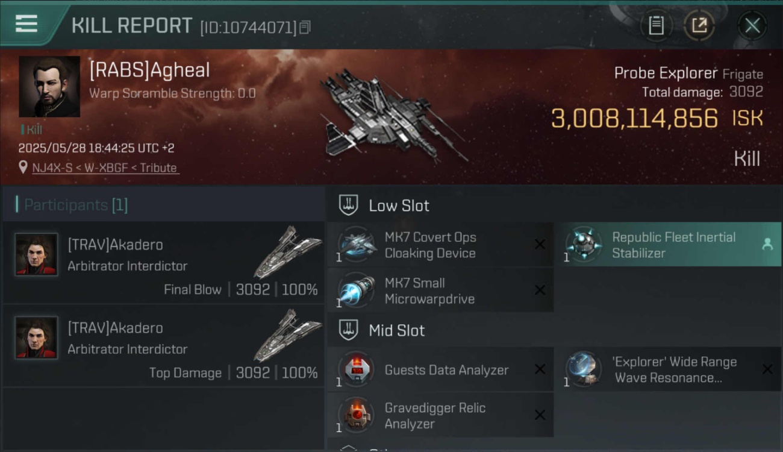This screenshot has width=783, height=452.
Task: Share the kill report via export icon
Action: (x=699, y=25)
